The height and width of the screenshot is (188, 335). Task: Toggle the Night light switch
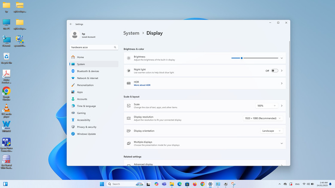(x=274, y=71)
